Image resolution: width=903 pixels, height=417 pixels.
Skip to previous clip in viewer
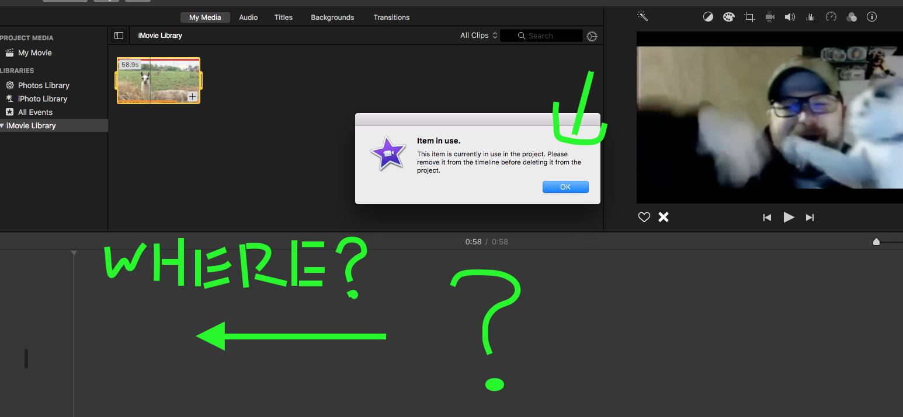point(767,218)
